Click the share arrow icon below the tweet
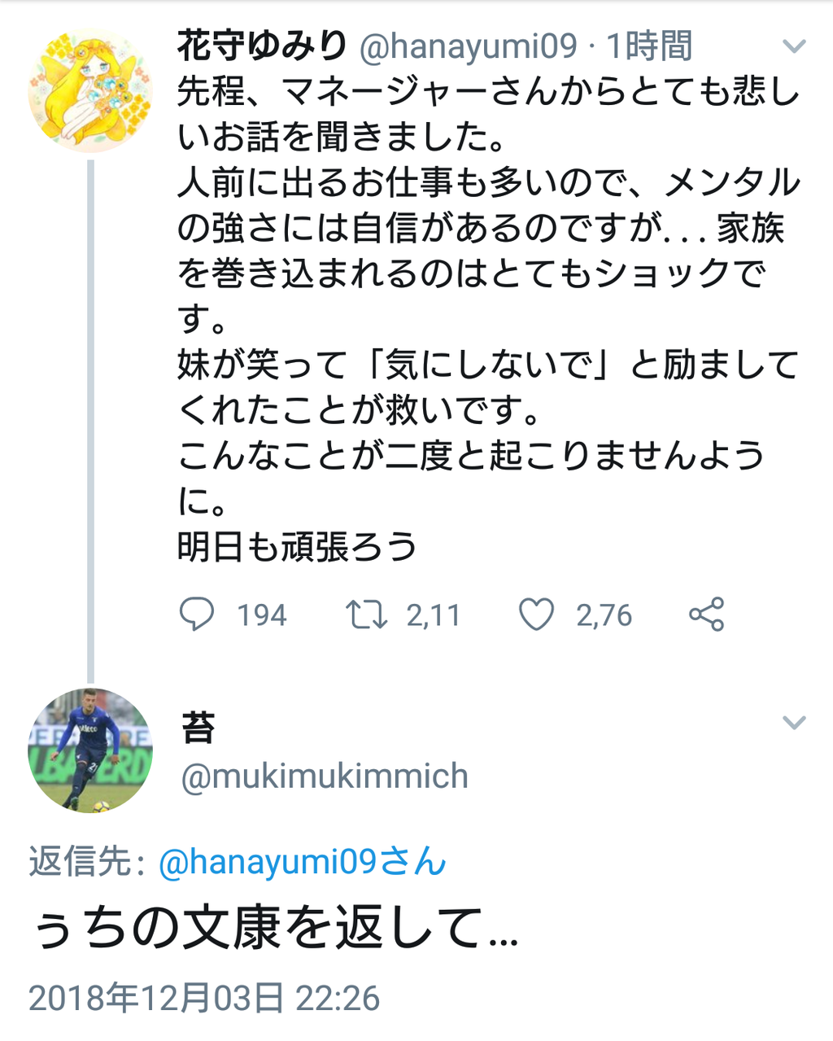This screenshot has width=833, height=1041. (706, 616)
